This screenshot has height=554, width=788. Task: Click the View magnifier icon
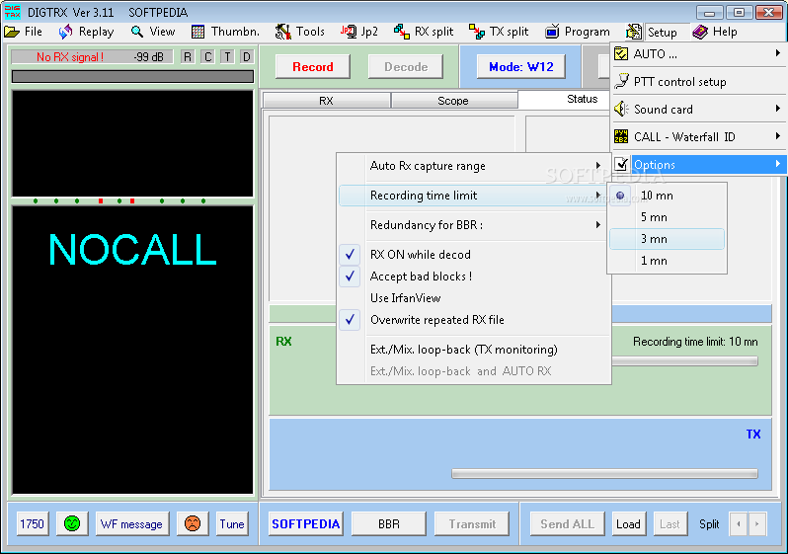[136, 32]
